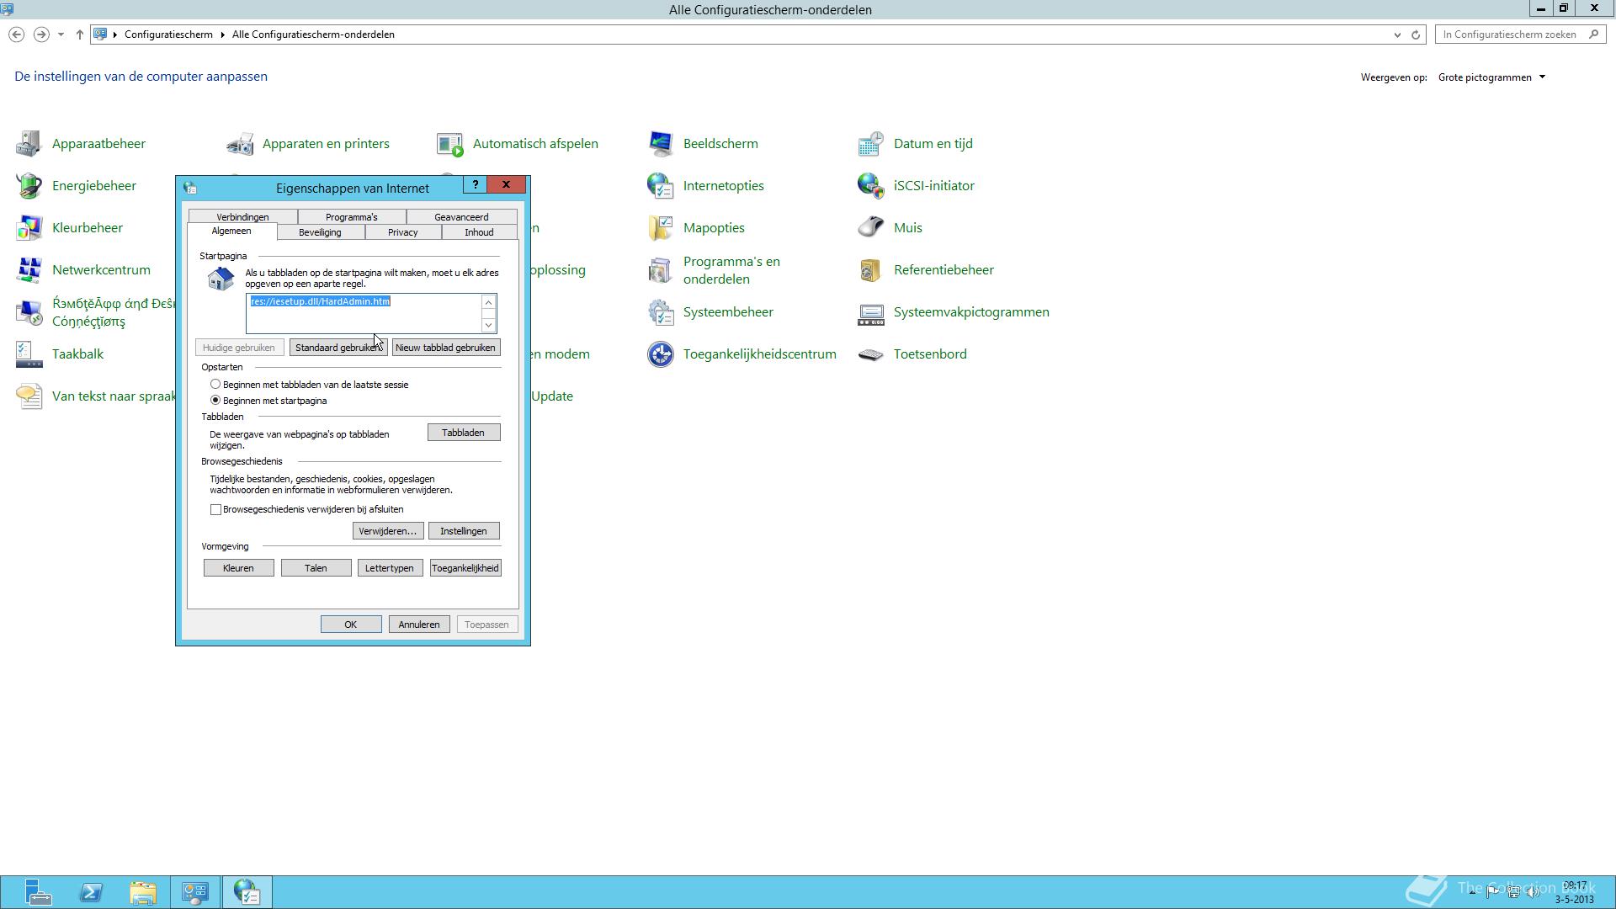Image resolution: width=1616 pixels, height=909 pixels.
Task: Switch to Geavanceerd tab
Action: (x=461, y=217)
